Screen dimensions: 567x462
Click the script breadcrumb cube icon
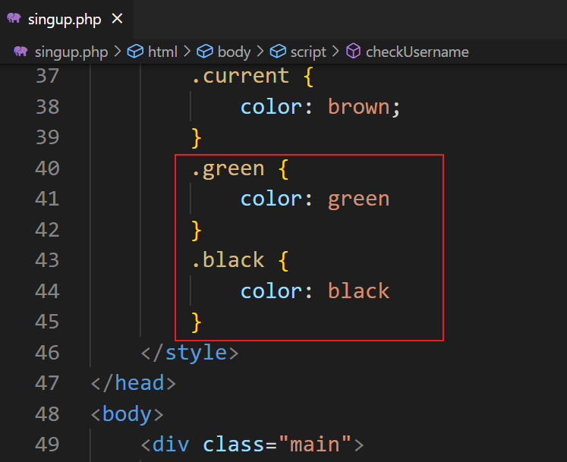pos(278,52)
